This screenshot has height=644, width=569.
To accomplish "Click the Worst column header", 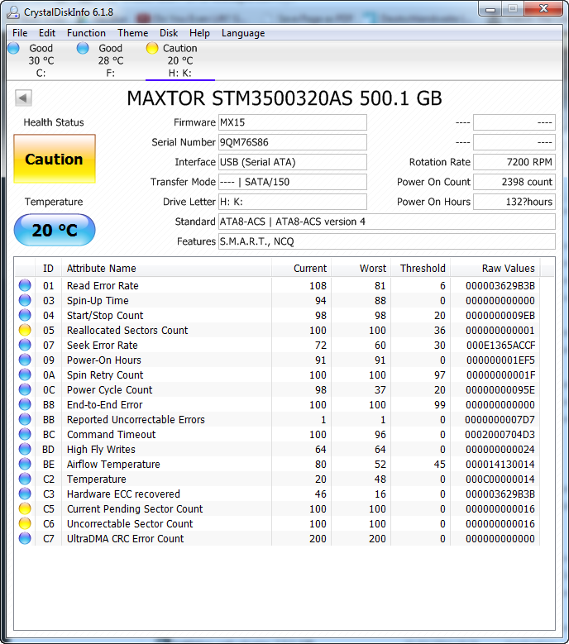I will point(361,268).
